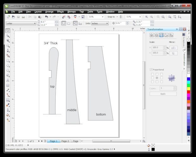196x157 pixels.
Task: Select the Freehand tool in the toolbox
Action: pos(8,51)
